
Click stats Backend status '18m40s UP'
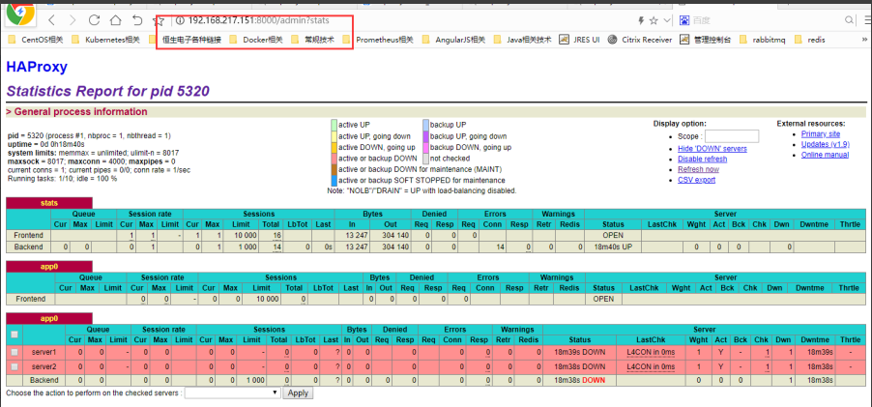pyautogui.click(x=613, y=247)
